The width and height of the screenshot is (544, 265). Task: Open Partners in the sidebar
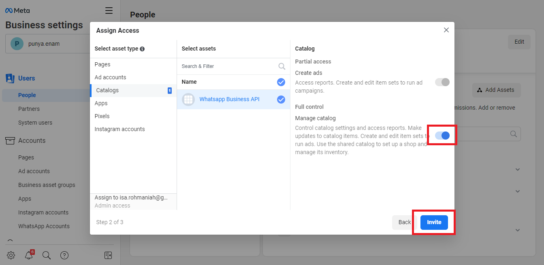(x=29, y=109)
